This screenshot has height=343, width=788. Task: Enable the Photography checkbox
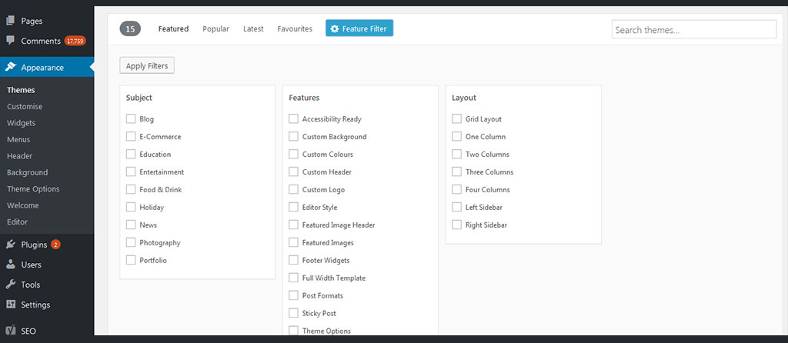tap(131, 242)
